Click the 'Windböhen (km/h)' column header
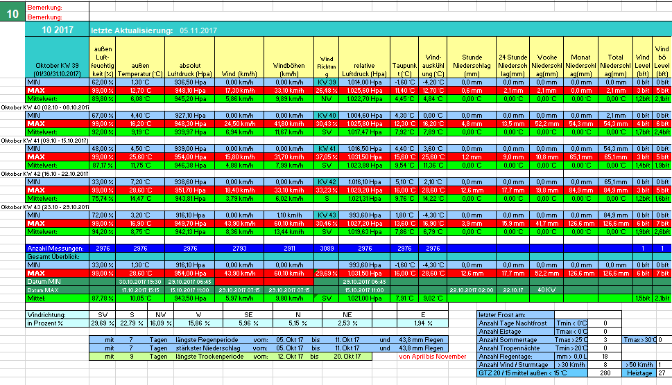 coord(289,57)
